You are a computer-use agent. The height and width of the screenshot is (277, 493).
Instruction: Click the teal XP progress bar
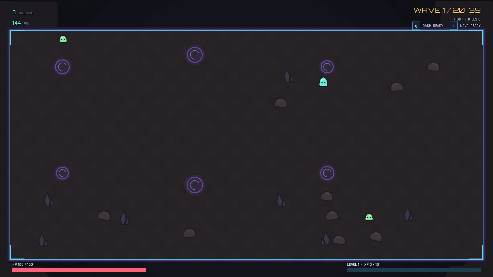pyautogui.click(x=414, y=270)
